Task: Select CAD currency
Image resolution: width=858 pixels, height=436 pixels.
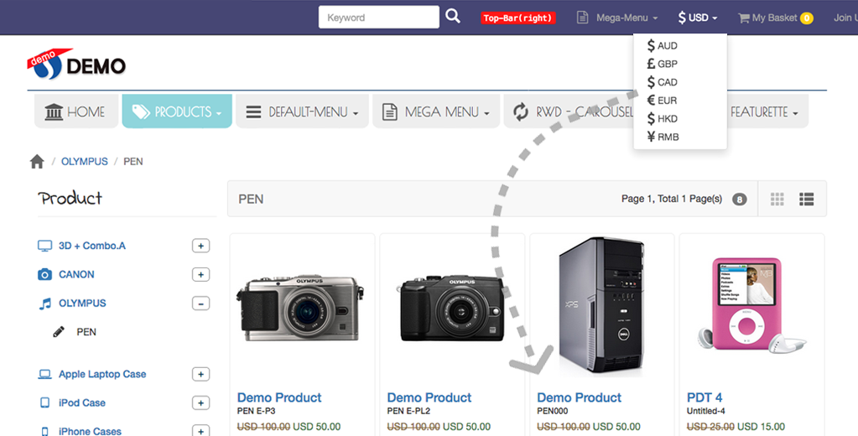Action: pos(662,82)
